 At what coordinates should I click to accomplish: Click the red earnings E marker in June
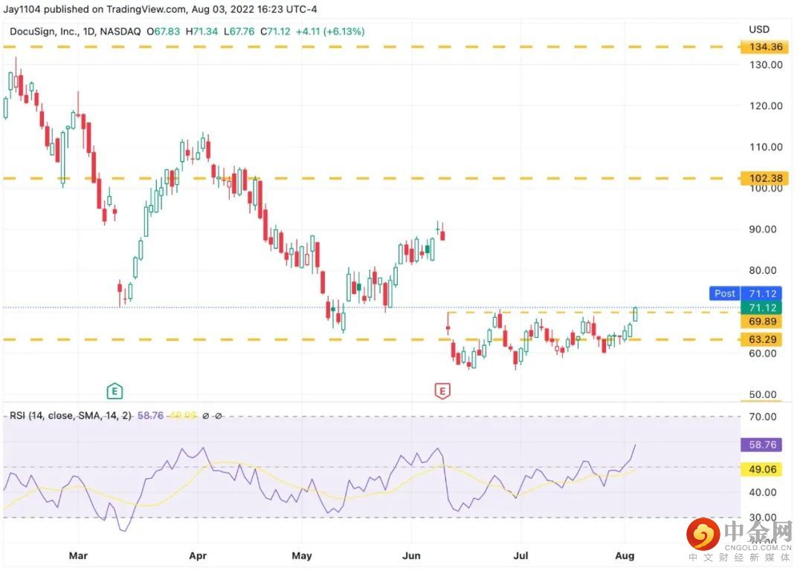pos(442,391)
